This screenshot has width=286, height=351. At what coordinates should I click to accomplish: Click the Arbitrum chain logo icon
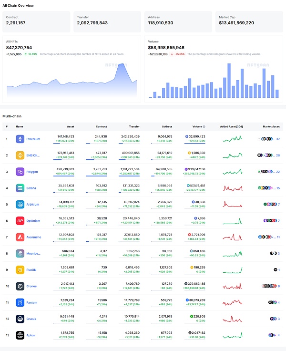[20, 205]
